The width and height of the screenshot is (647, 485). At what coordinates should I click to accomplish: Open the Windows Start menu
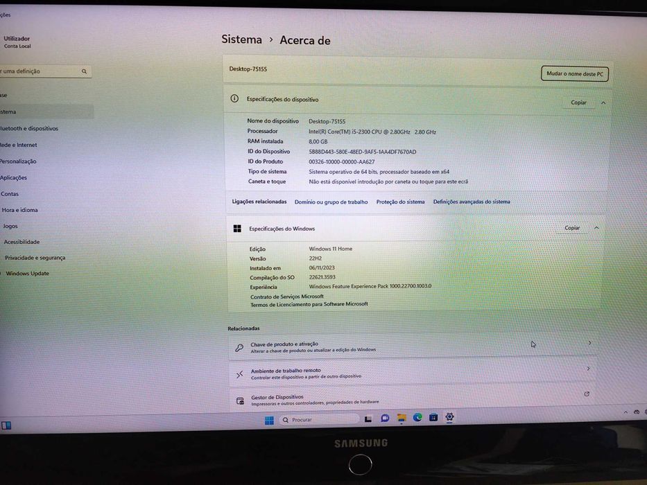coord(269,421)
